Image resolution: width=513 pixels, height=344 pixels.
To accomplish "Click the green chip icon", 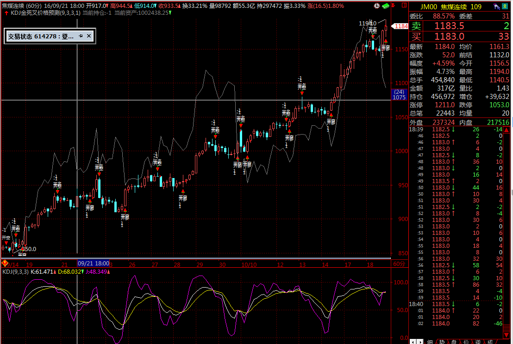I will 385,6.
